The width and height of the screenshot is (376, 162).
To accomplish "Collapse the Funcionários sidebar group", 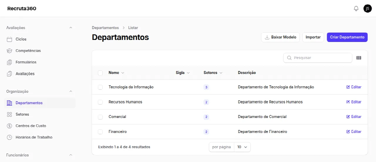I will coord(70,155).
